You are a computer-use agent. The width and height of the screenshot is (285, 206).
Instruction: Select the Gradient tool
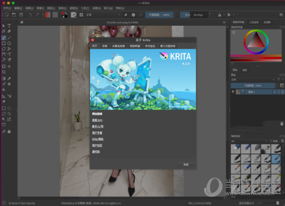coord(4,78)
